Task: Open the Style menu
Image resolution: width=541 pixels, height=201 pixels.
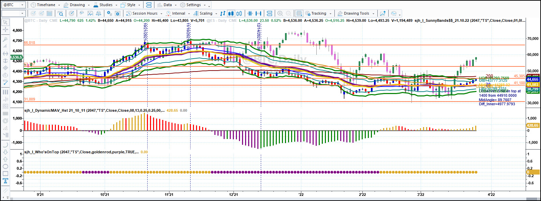Action: (129, 5)
